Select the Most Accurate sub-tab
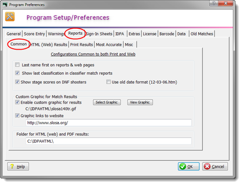242x185 pixels. (109, 44)
